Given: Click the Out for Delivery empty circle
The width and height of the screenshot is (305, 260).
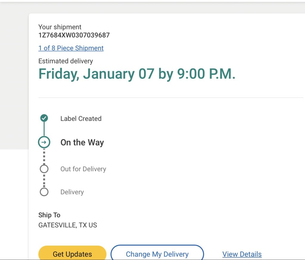Looking at the screenshot, I should 44,169.
